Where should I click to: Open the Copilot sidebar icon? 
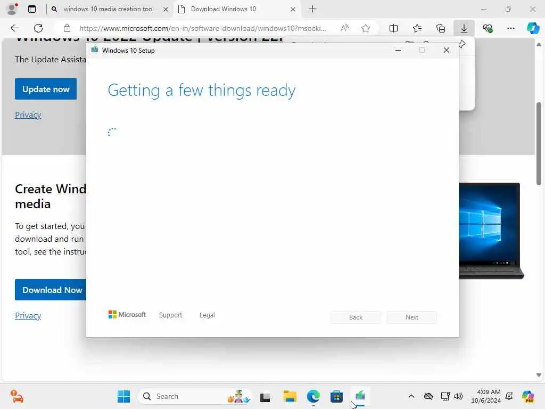533,28
